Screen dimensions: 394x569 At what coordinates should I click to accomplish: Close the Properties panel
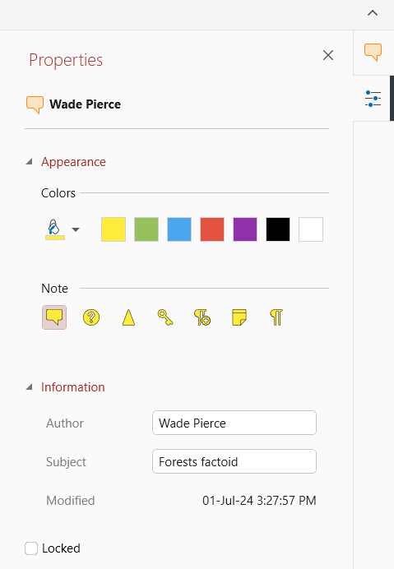(328, 55)
